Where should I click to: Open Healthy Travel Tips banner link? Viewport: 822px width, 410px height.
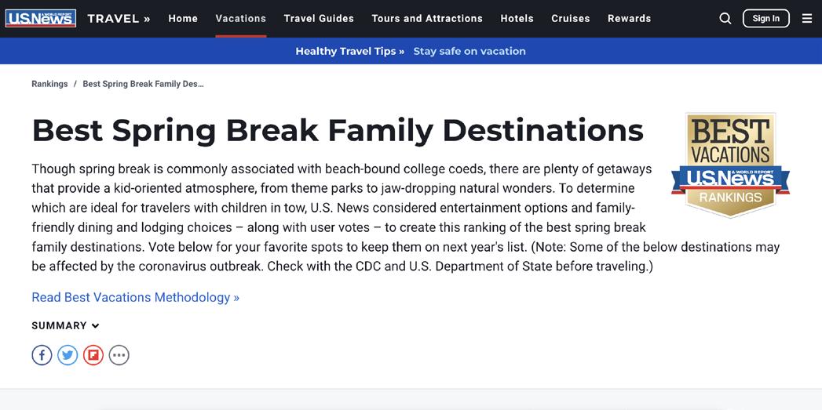(x=350, y=51)
